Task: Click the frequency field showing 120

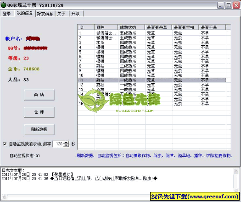Action: point(58,144)
